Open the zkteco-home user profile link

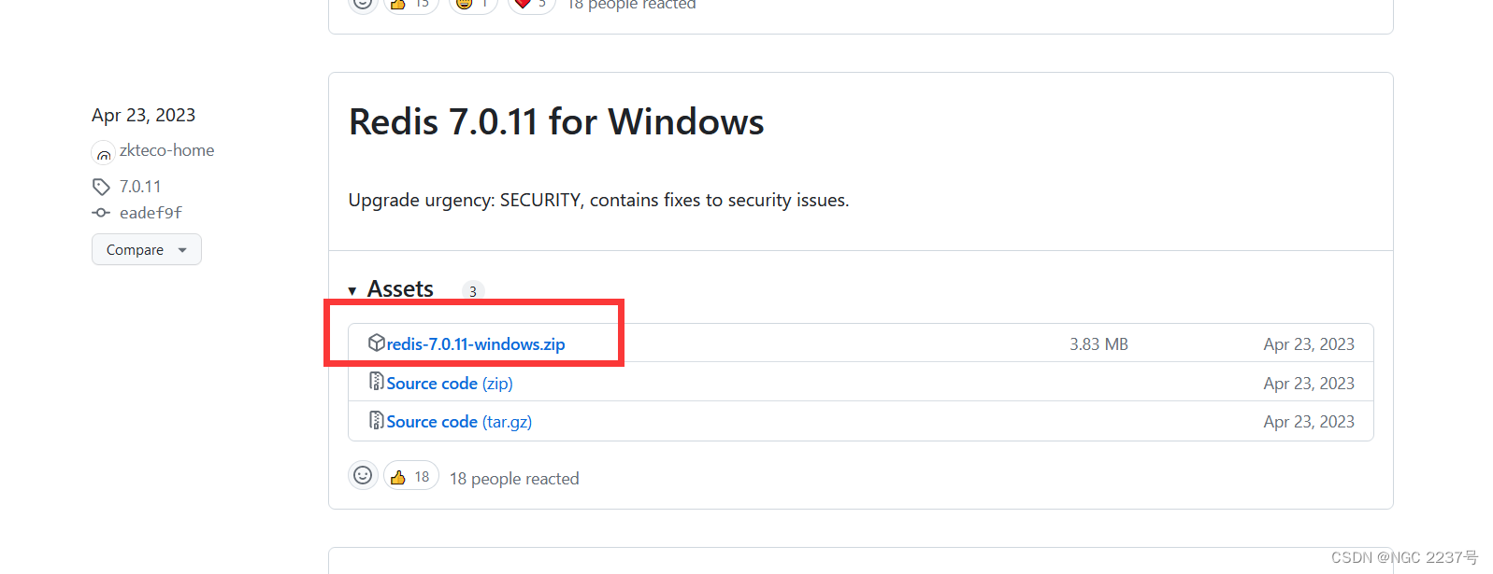[x=166, y=150]
